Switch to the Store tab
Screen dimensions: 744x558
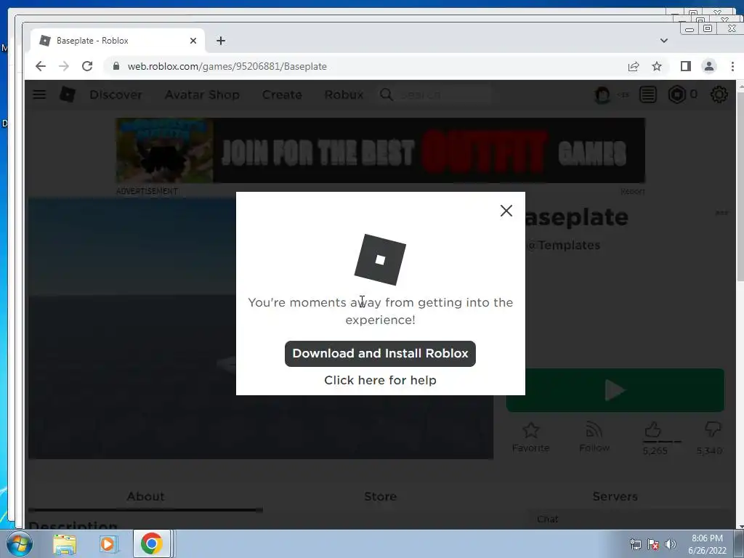click(380, 496)
